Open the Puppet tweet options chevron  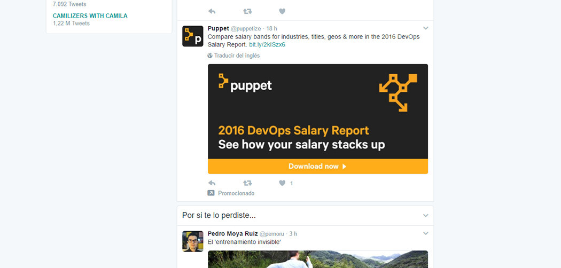(x=426, y=28)
